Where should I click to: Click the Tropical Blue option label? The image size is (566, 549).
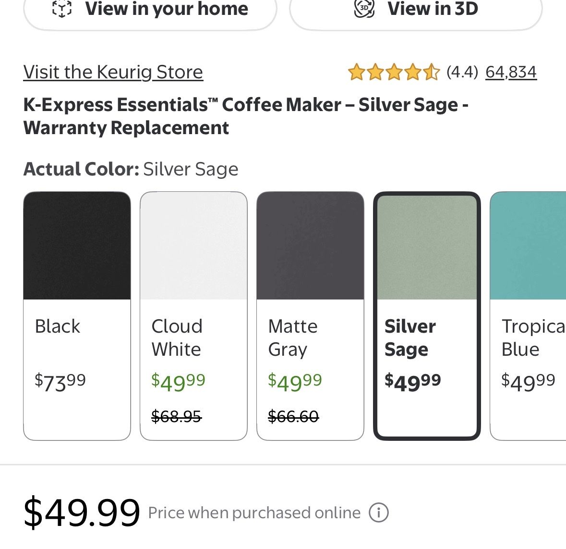point(533,338)
